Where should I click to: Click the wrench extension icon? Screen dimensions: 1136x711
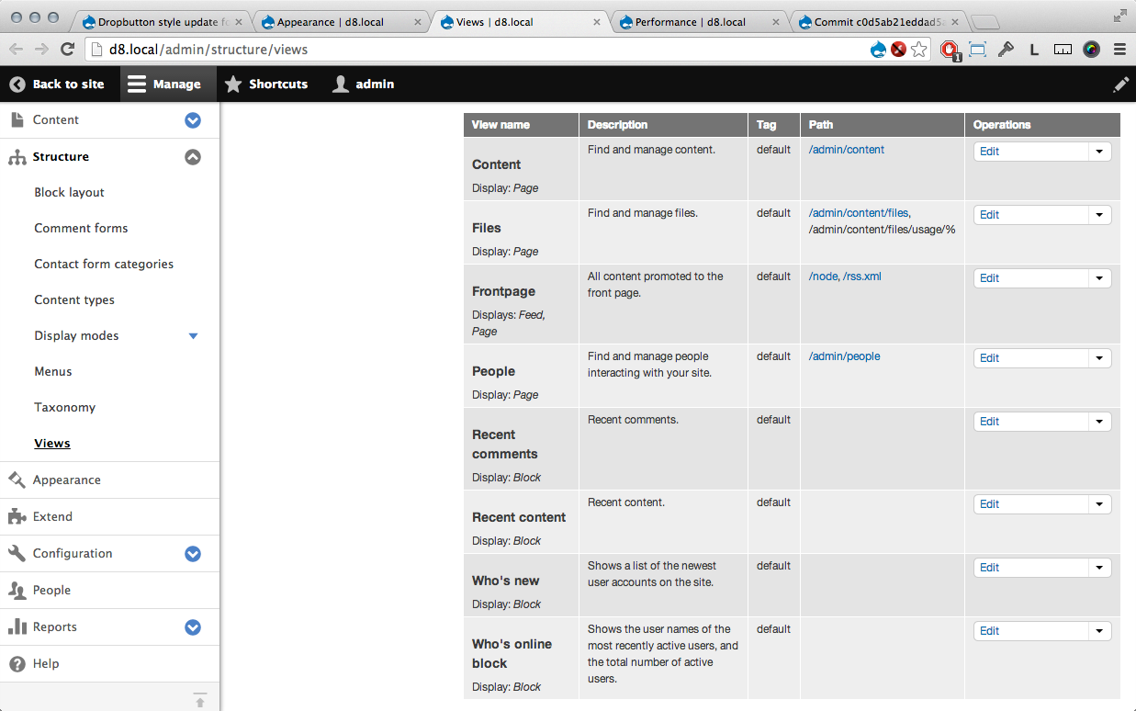tap(1006, 50)
